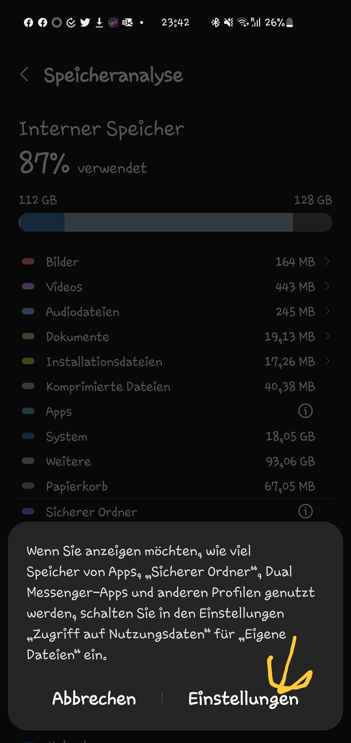Select the System storage row
Screen dimensions: 351x743
coord(176,436)
